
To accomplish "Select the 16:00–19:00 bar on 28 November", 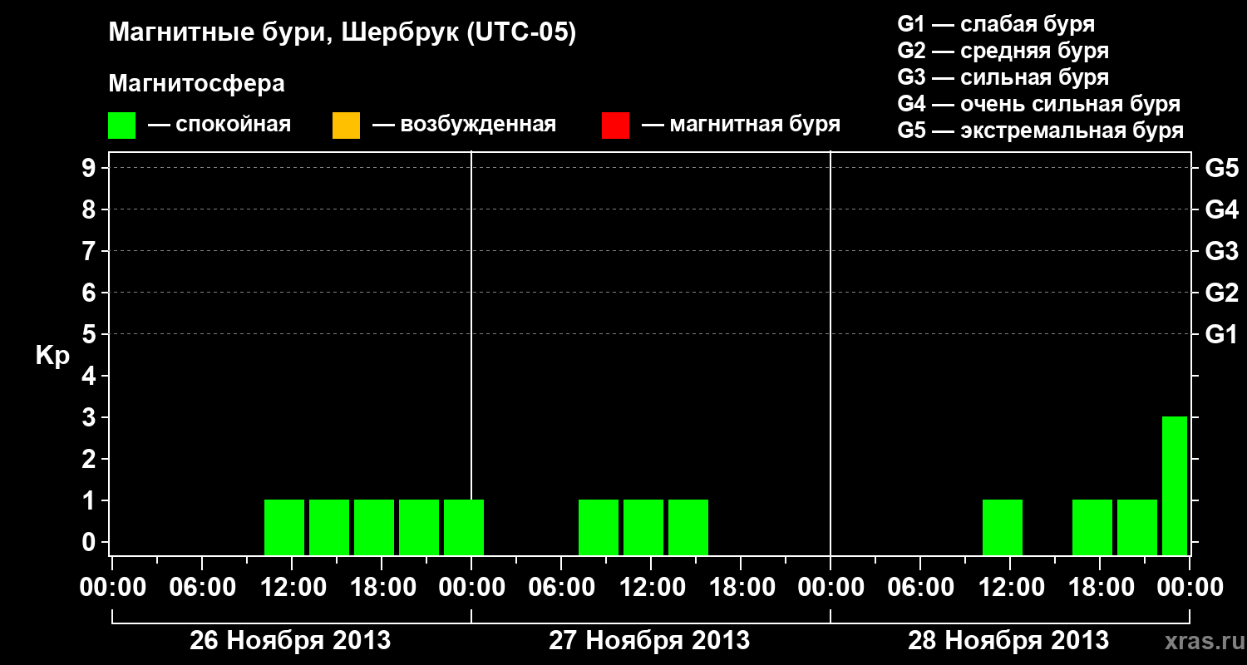I will [x=1092, y=527].
